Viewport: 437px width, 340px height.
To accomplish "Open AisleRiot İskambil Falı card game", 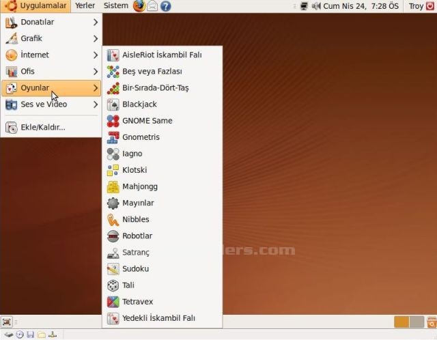I will tap(163, 55).
